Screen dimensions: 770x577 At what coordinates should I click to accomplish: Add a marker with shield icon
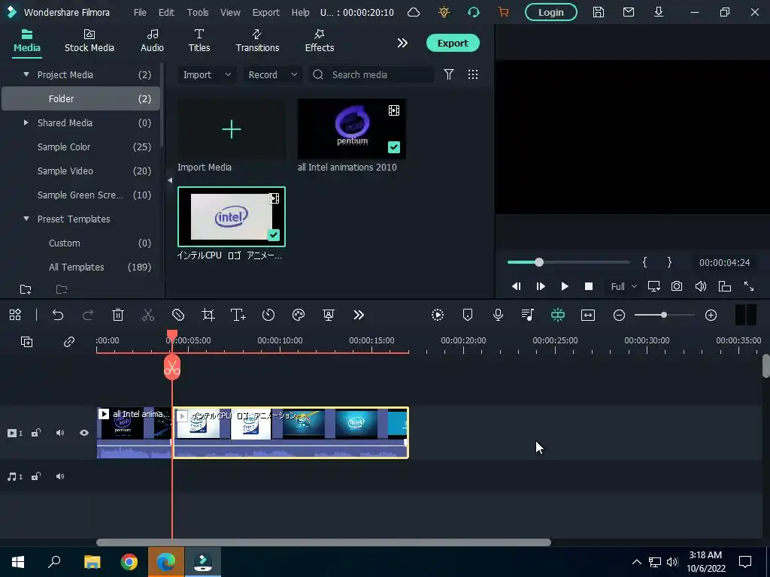coord(468,315)
